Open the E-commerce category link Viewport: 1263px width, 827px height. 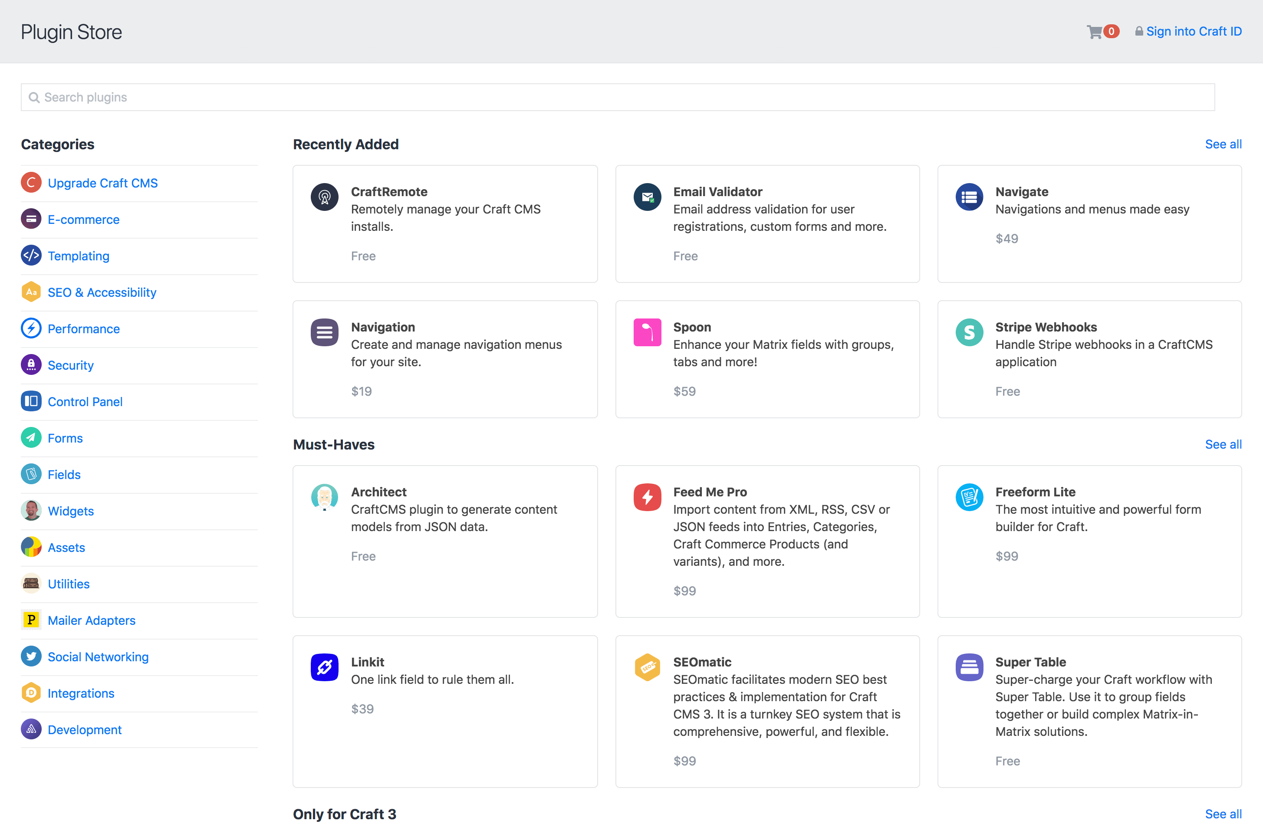[84, 220]
